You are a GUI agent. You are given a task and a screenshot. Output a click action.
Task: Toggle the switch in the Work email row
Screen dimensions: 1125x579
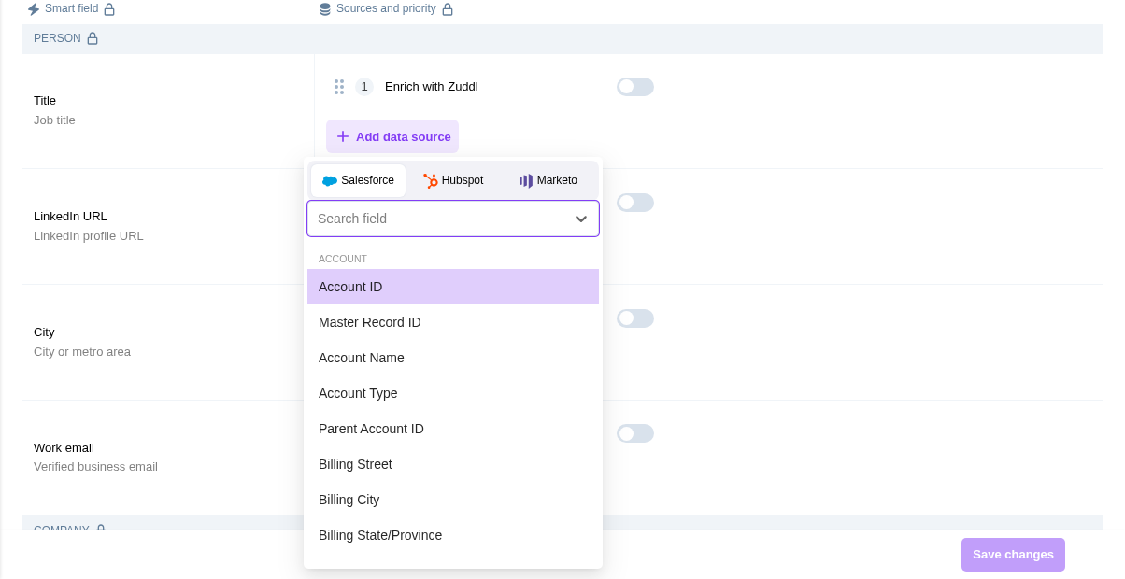pos(635,433)
